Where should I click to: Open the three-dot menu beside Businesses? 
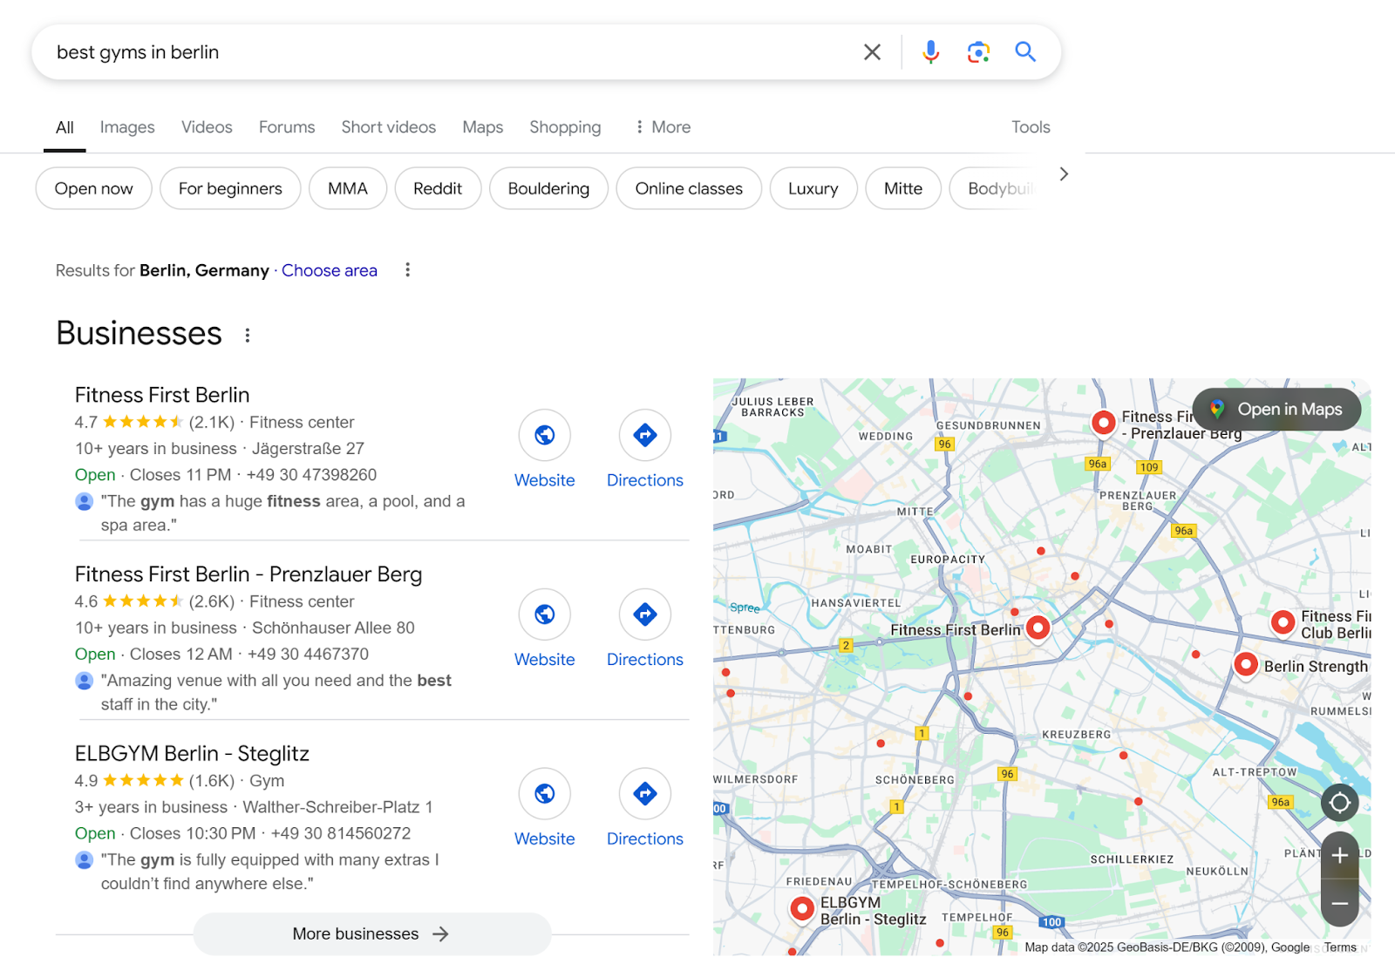click(247, 334)
